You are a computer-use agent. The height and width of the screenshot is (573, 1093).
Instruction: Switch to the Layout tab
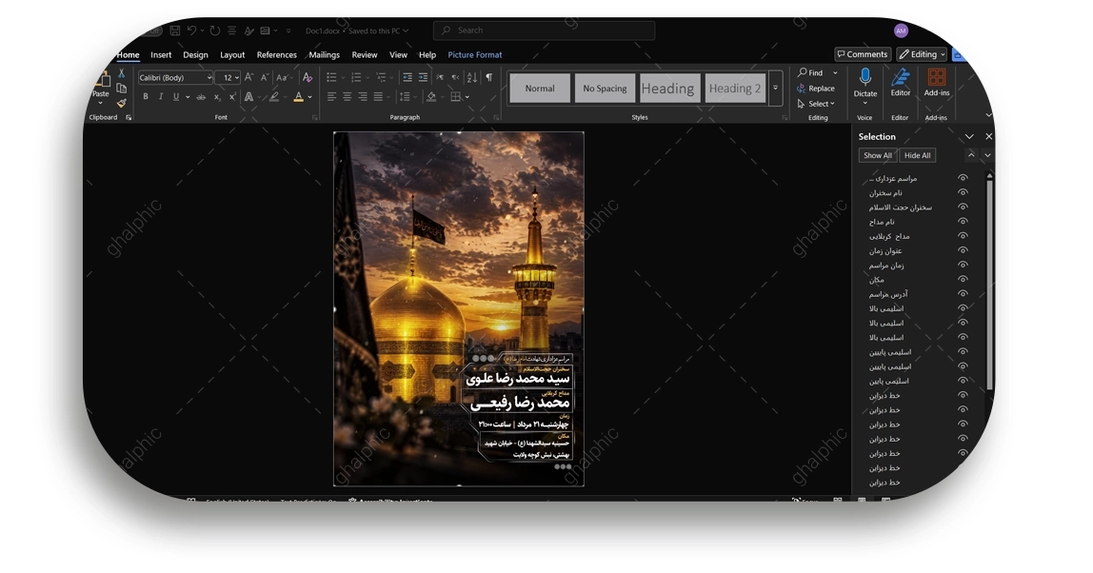[x=232, y=54]
